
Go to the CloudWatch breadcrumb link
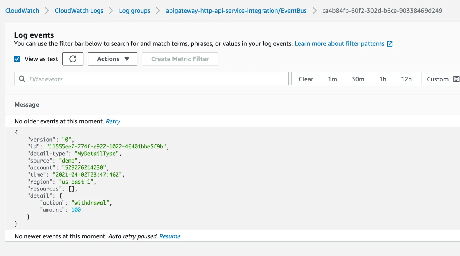(x=22, y=11)
